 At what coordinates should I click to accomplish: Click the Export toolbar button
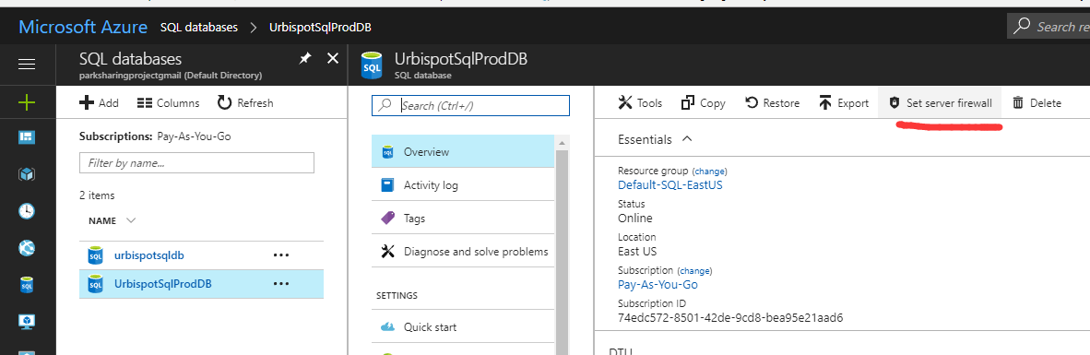pos(843,103)
